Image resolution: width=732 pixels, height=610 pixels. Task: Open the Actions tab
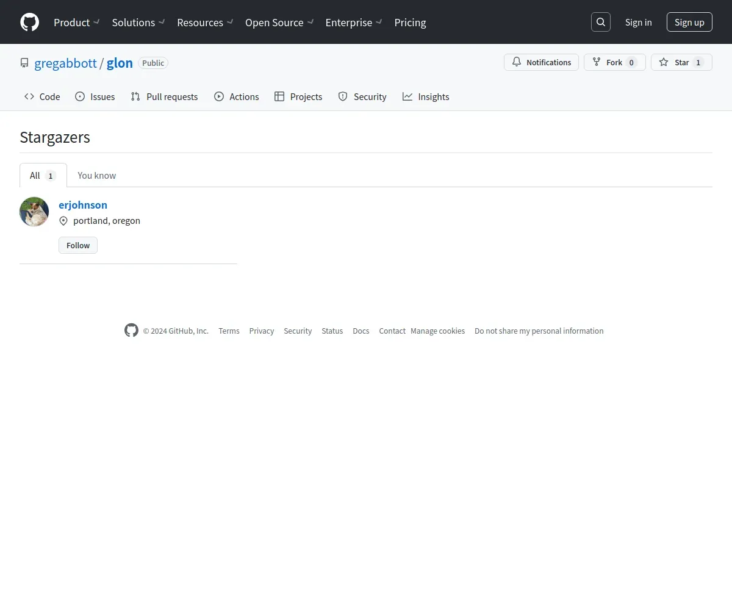point(237,96)
